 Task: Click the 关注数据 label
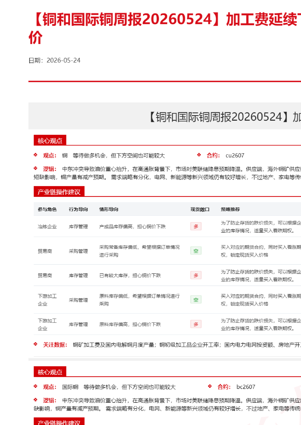click(55, 345)
